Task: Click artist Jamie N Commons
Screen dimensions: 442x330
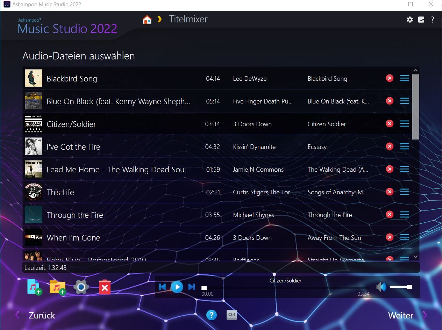Action: [258, 170]
